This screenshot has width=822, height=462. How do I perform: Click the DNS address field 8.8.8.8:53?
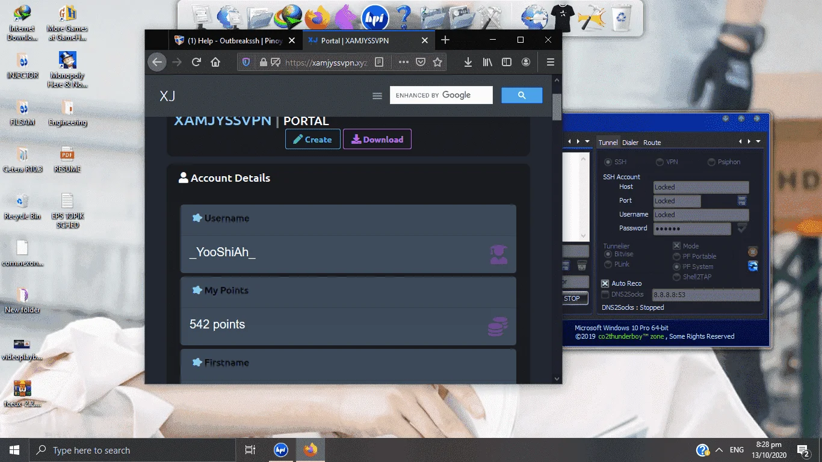coord(706,295)
